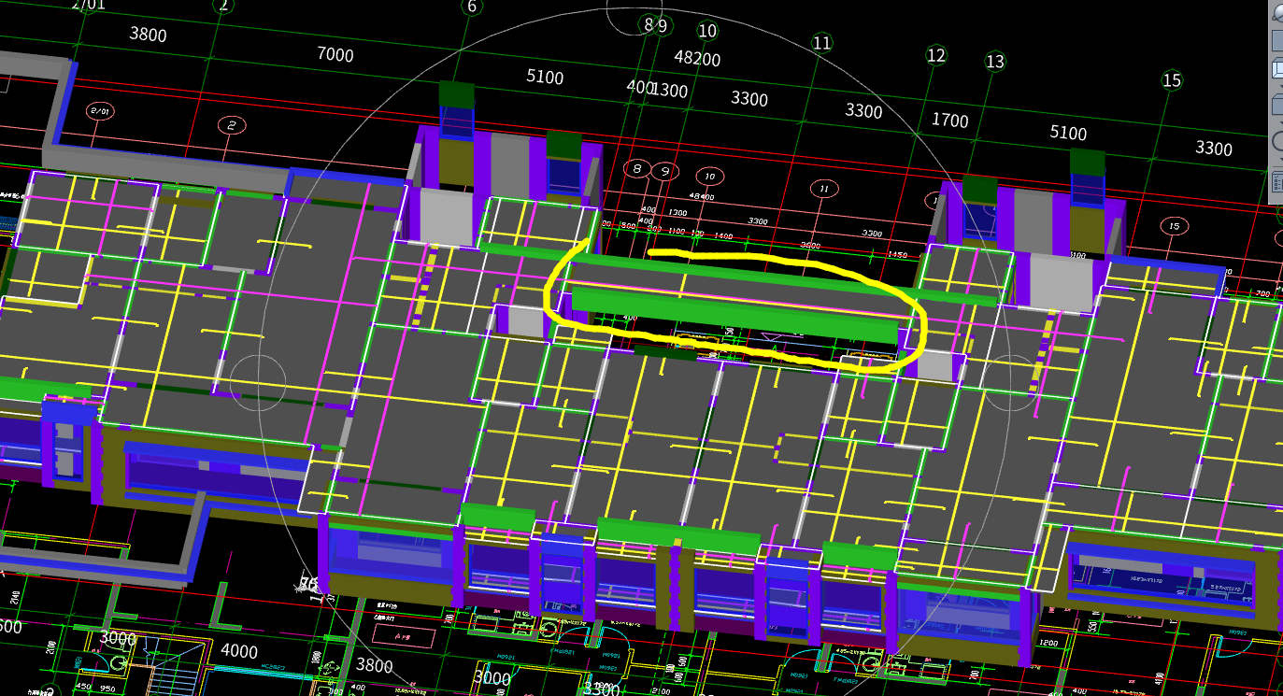This screenshot has height=696, width=1283.
Task: Click the 7000 dimension text
Action: click(335, 55)
